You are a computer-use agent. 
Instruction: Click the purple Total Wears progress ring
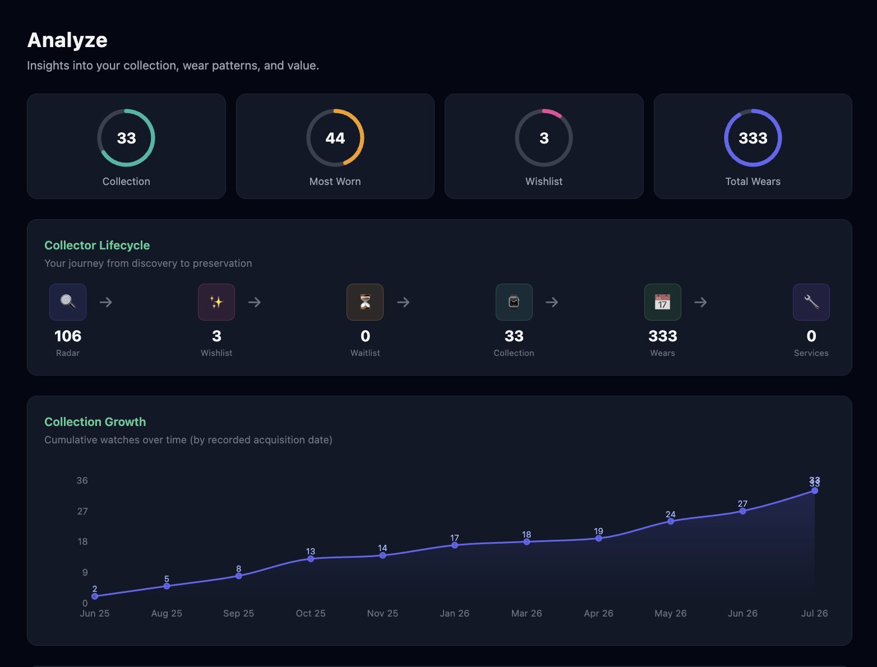point(753,138)
